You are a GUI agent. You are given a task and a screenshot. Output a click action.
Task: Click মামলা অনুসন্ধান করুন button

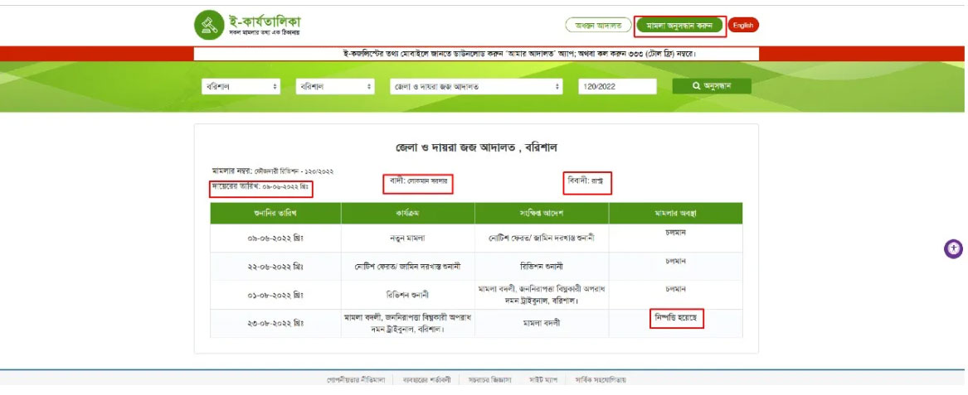pos(679,26)
